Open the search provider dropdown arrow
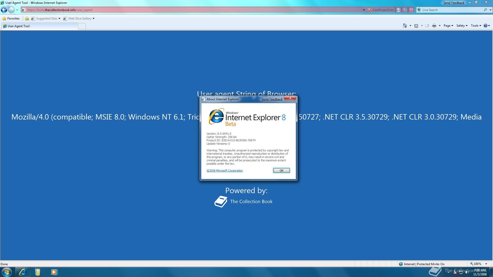 pyautogui.click(x=490, y=10)
